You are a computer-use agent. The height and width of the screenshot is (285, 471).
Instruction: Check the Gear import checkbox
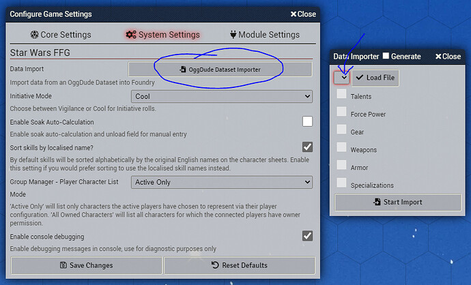click(341, 130)
